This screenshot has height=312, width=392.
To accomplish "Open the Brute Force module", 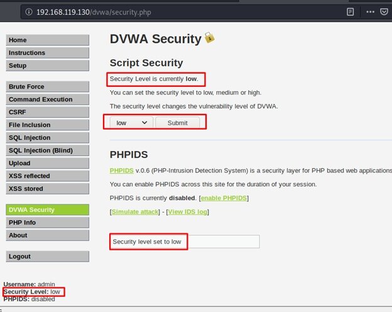I will click(47, 87).
